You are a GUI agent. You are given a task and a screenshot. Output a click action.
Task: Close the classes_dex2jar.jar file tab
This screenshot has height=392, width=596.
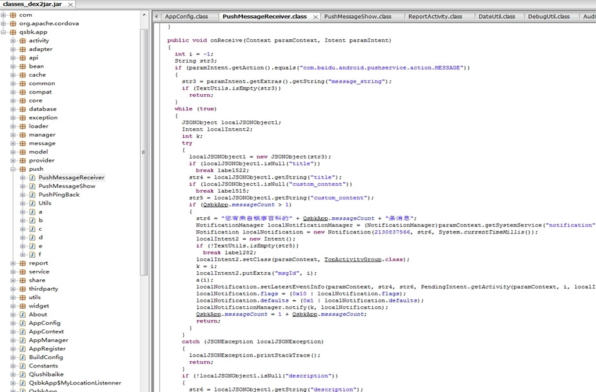pos(70,5)
